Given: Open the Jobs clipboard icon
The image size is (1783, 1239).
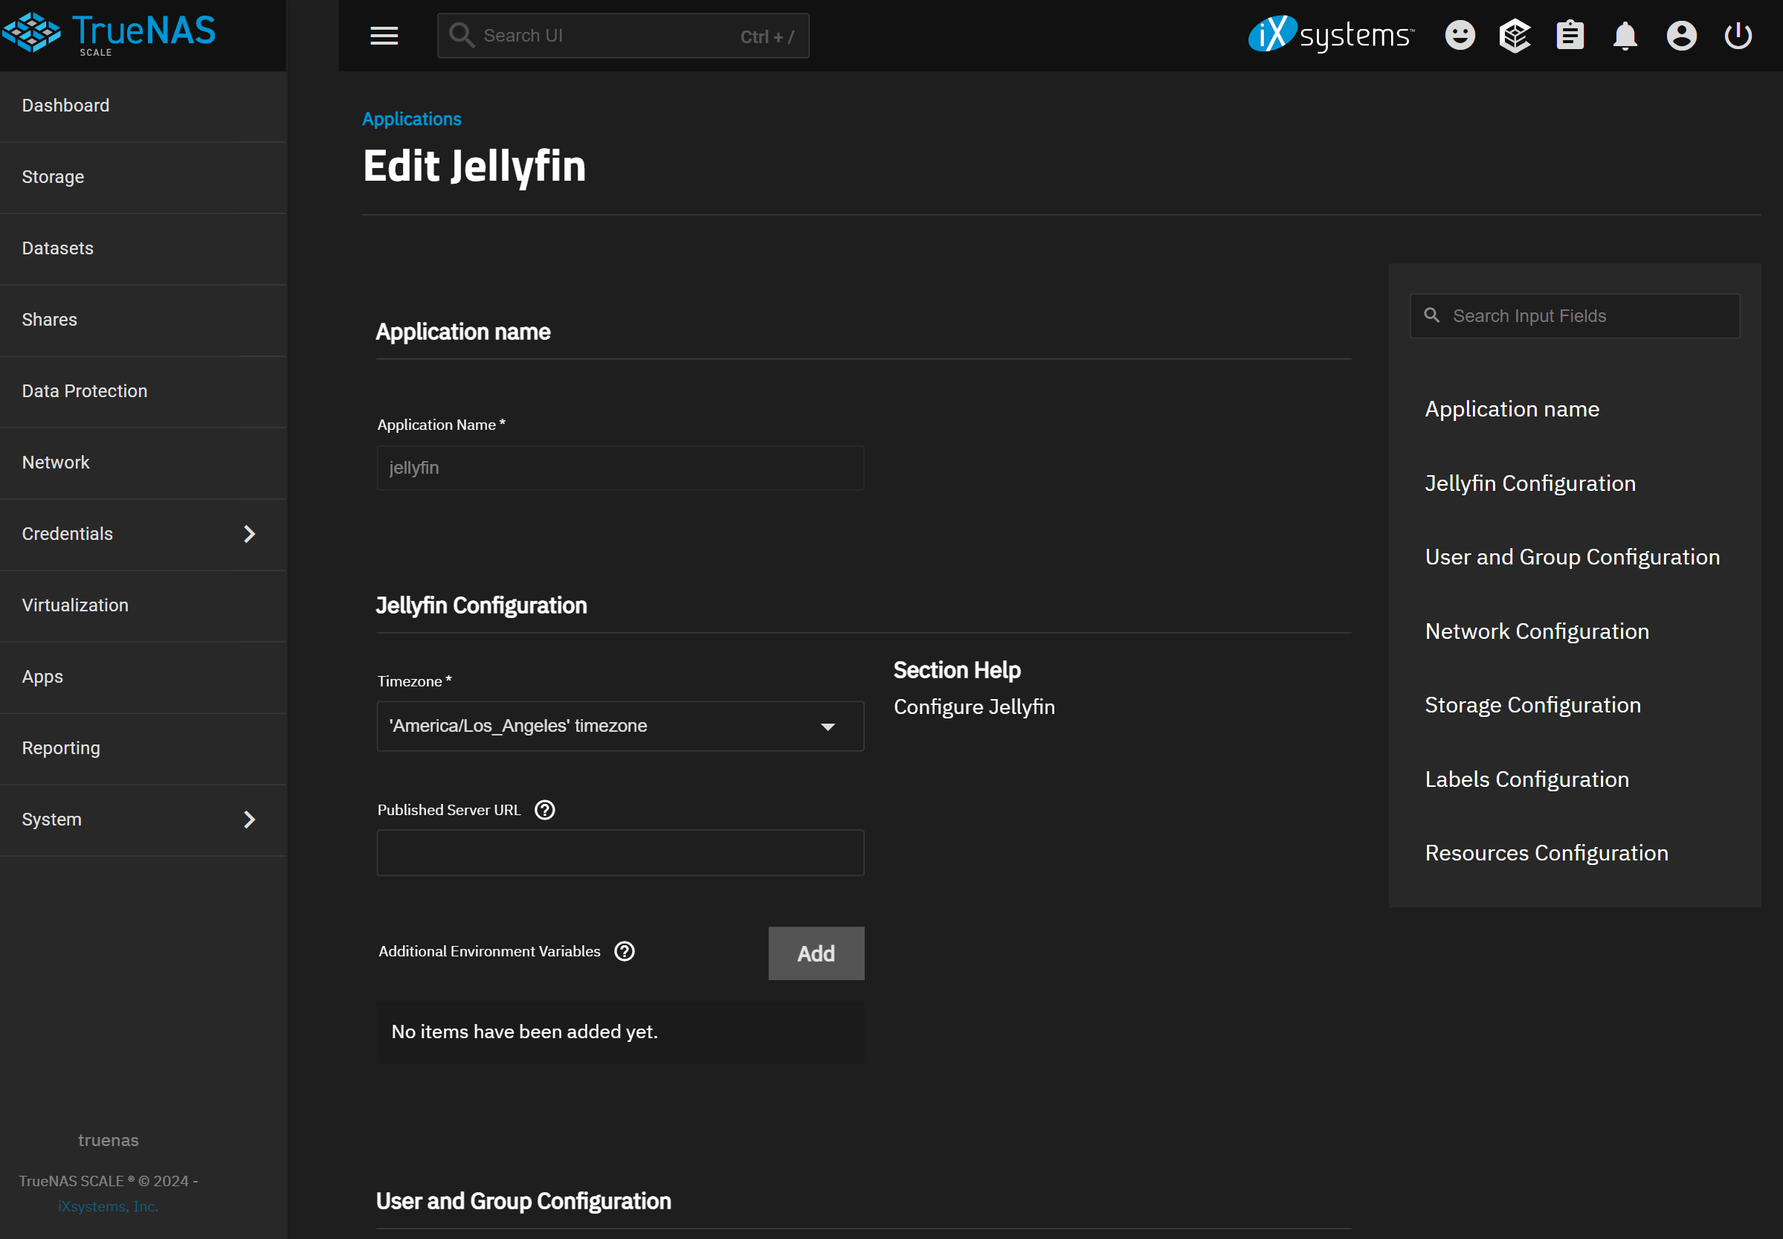Looking at the screenshot, I should click(1570, 36).
